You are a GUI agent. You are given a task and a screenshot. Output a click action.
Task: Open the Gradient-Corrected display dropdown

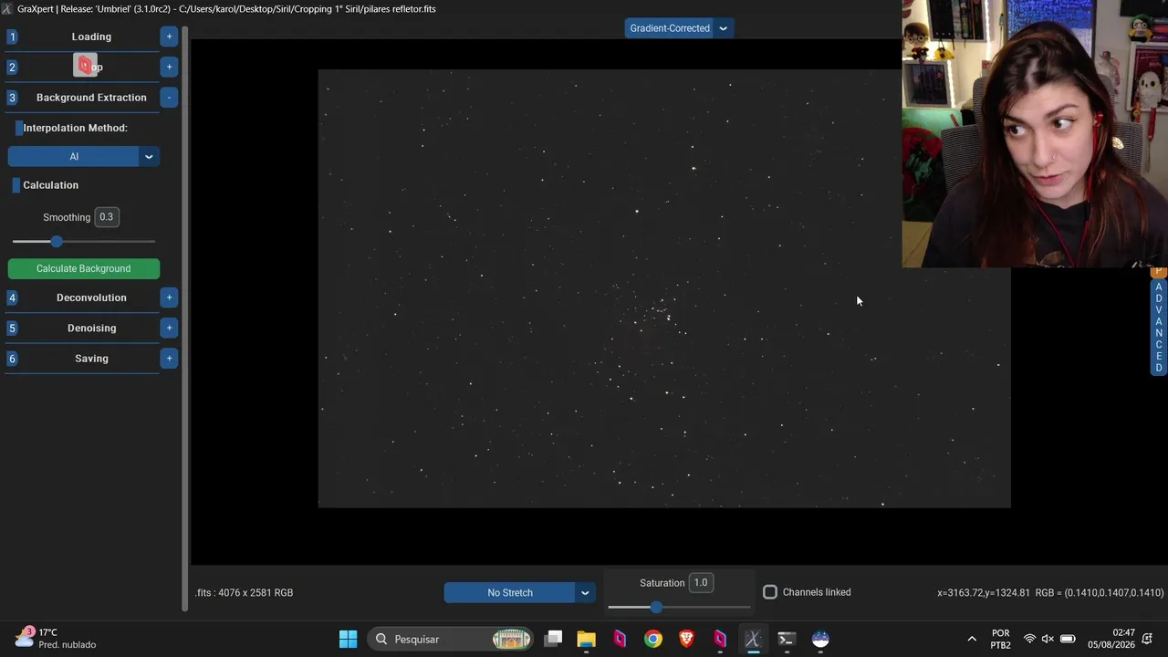723,28
